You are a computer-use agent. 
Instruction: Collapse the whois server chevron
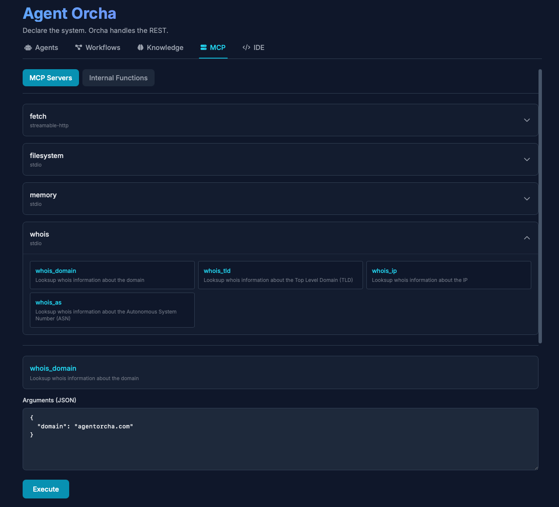point(527,238)
